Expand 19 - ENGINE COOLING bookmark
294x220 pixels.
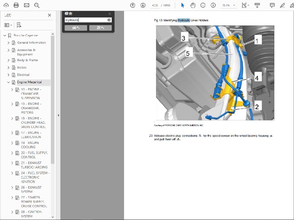(x=12, y=143)
